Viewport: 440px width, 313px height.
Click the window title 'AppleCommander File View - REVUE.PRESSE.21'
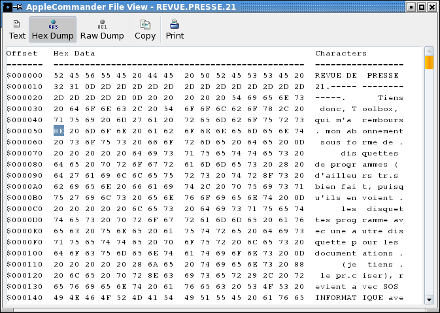click(131, 7)
